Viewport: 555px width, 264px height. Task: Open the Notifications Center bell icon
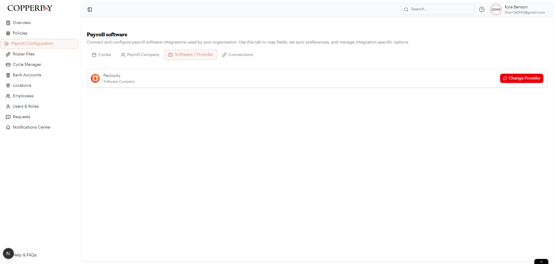8,127
